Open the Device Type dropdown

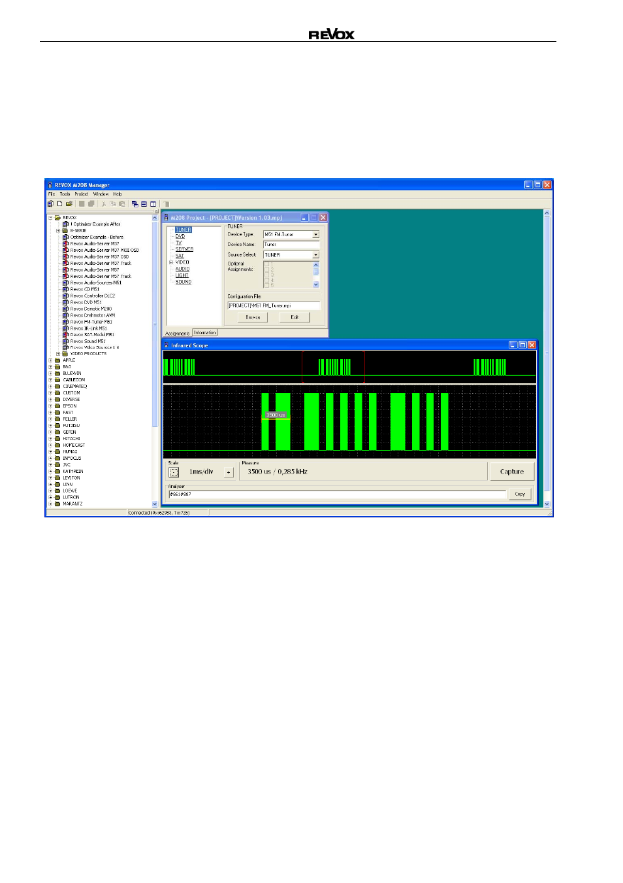(x=316, y=234)
